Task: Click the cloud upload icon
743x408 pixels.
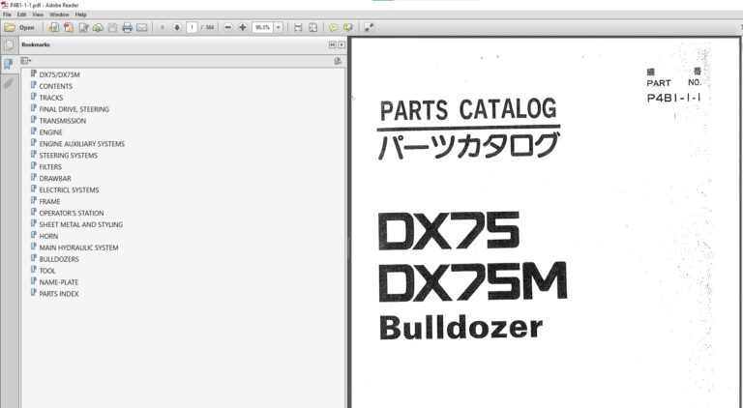Action: tap(98, 27)
